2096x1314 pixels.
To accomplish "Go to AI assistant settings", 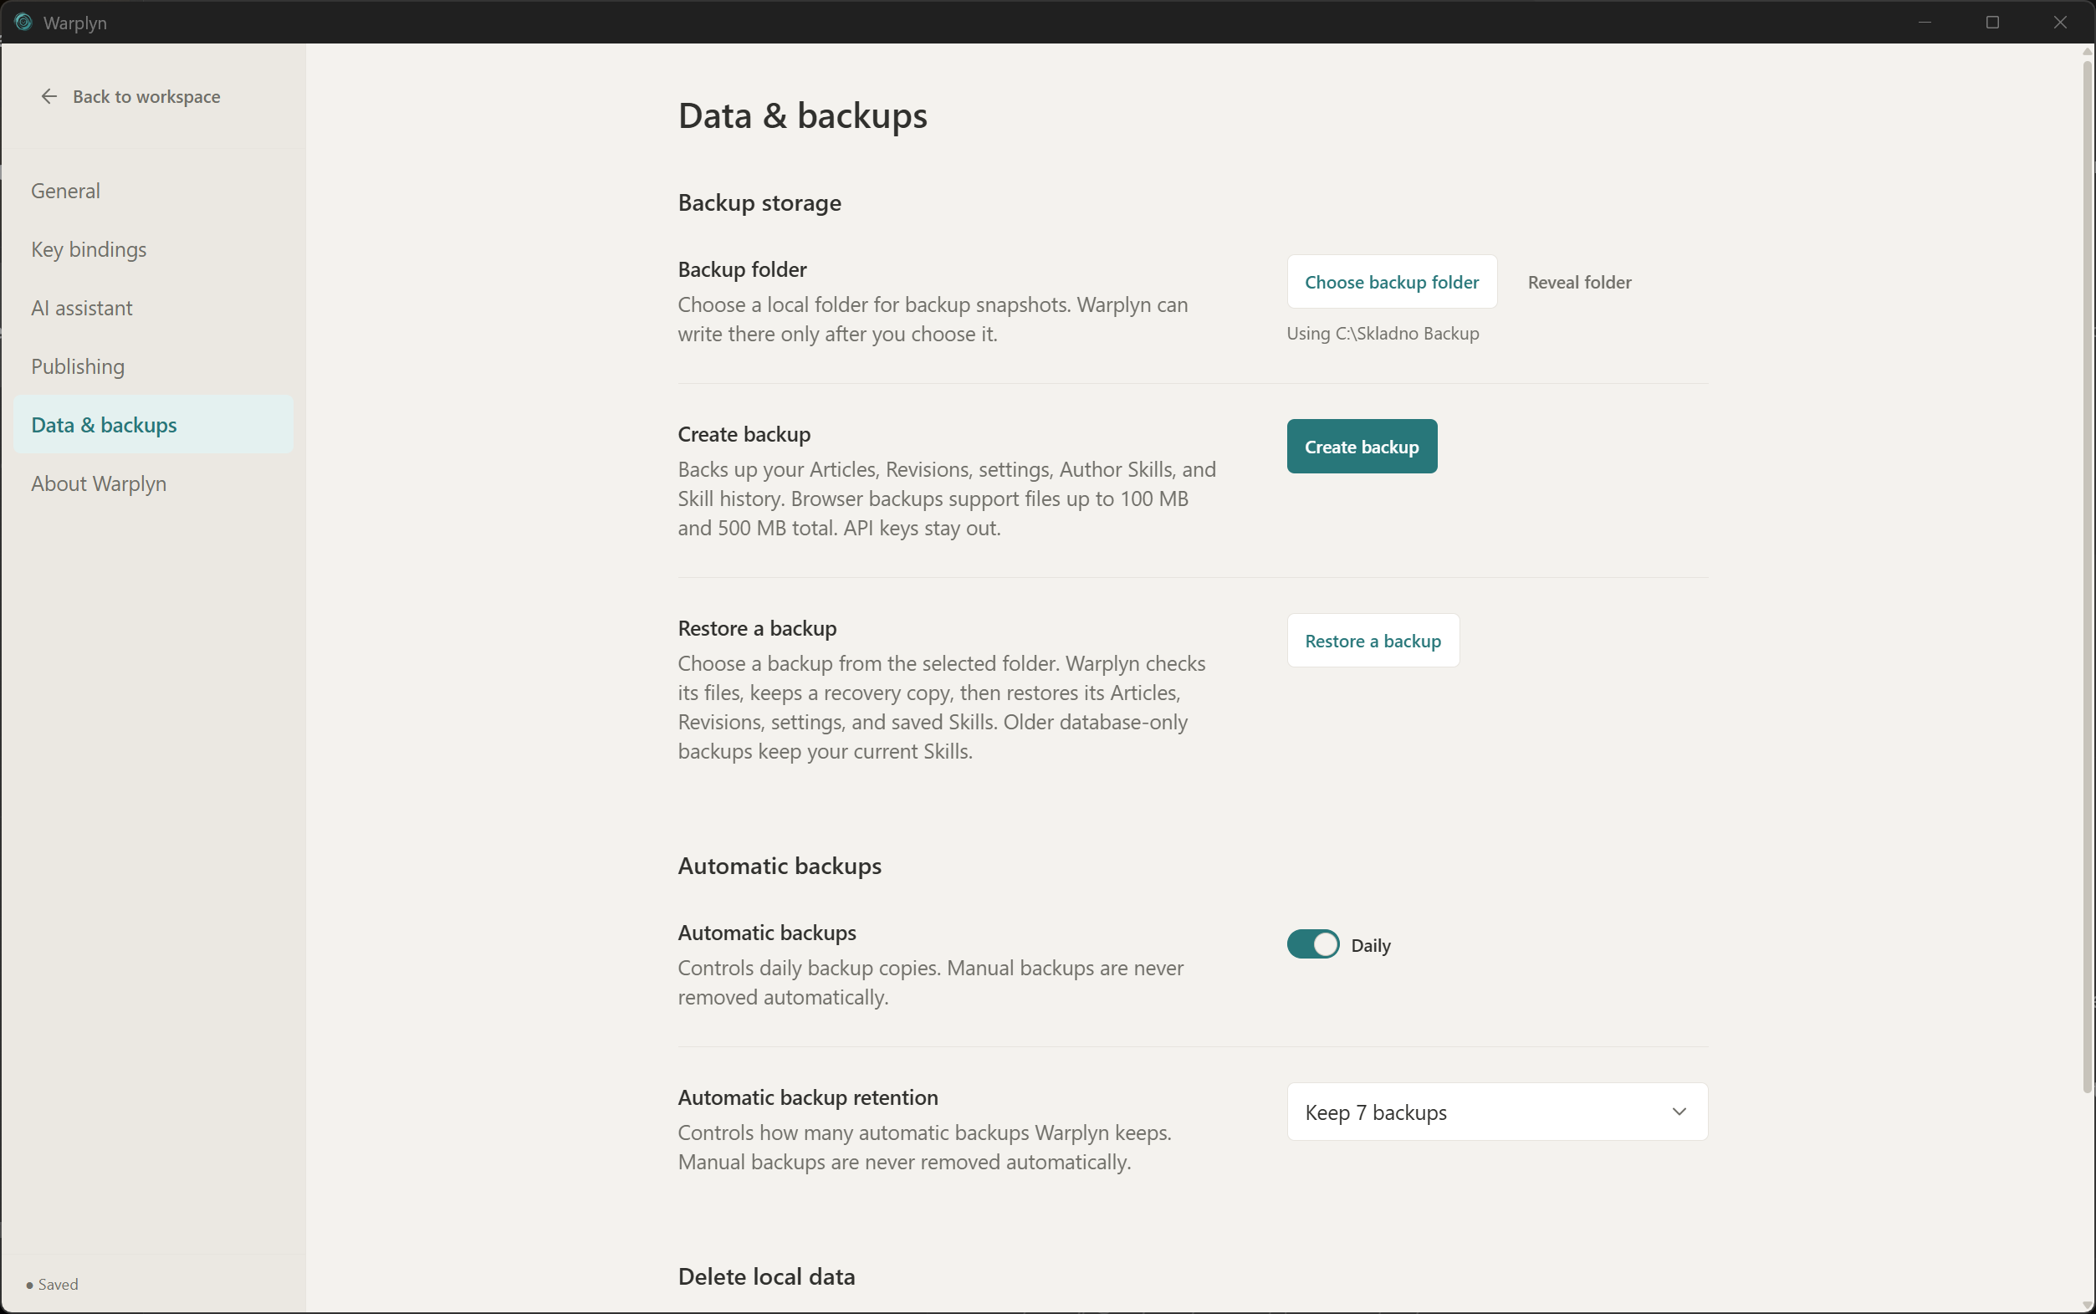I will pos(153,308).
